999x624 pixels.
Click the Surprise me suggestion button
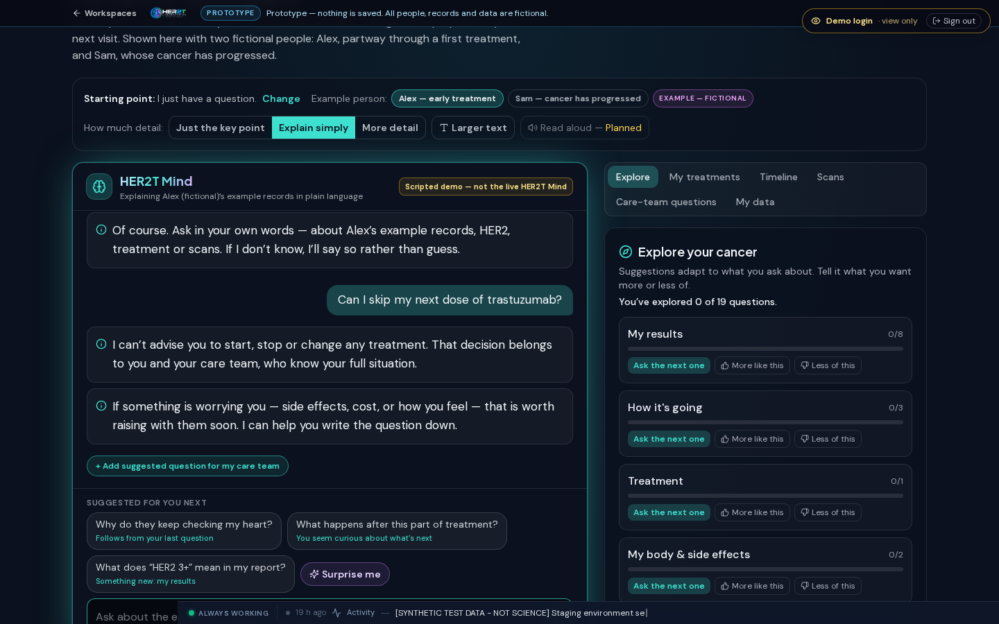tap(345, 574)
